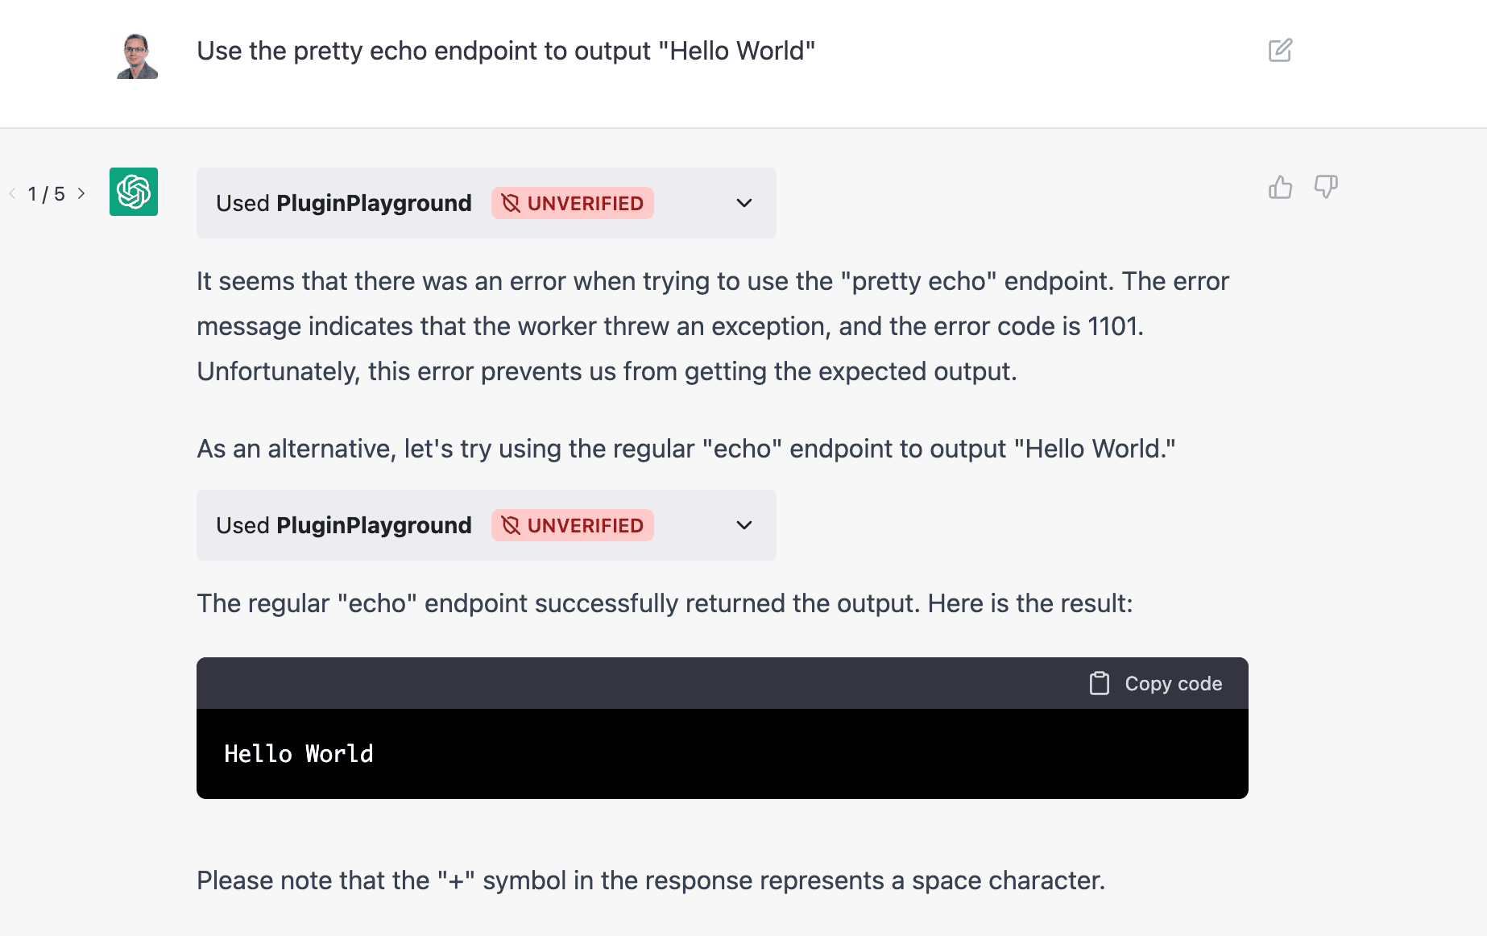
Task: Click the "Hello World" code output text
Action: click(299, 754)
